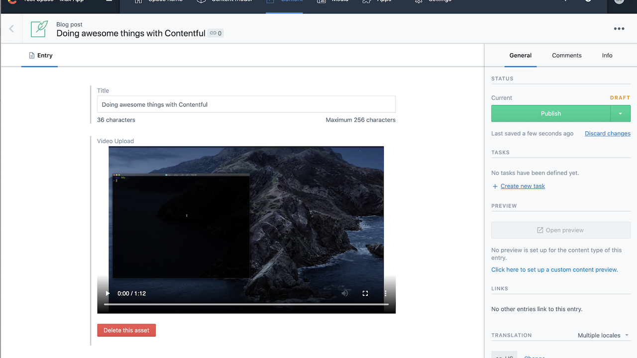Expand the Publish button dropdown arrow

coord(620,113)
